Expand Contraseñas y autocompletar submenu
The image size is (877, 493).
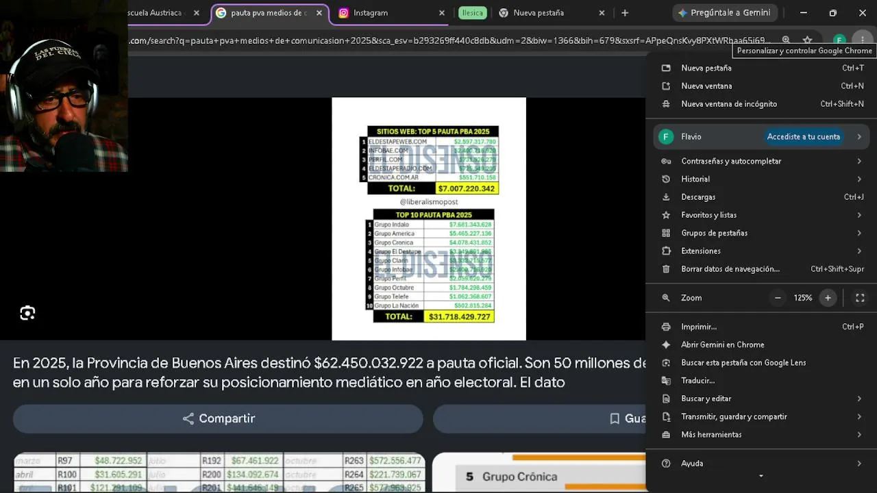pyautogui.click(x=859, y=162)
